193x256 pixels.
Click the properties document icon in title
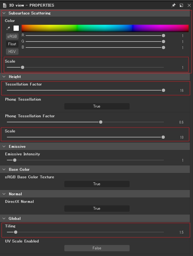[x=5, y=5]
